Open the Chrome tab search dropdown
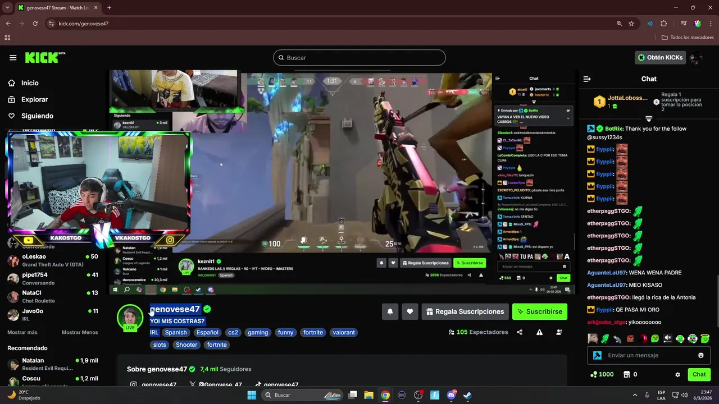 coord(7,8)
